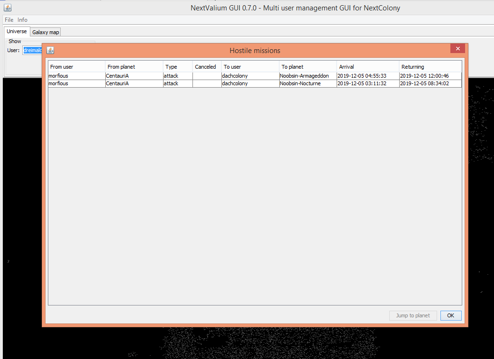This screenshot has height=359, width=494.
Task: Click the Java icon in Hostile missions title bar
Action: pyautogui.click(x=50, y=50)
